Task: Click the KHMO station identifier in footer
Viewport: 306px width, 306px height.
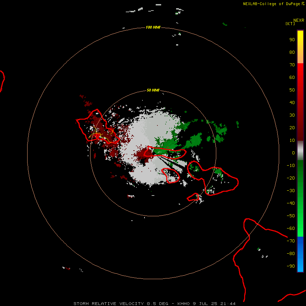Action: [184, 304]
